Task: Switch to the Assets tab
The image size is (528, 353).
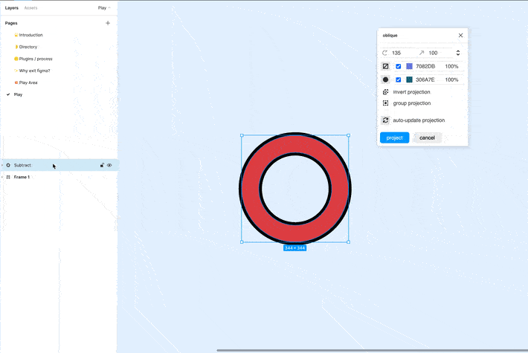Action: (30, 7)
